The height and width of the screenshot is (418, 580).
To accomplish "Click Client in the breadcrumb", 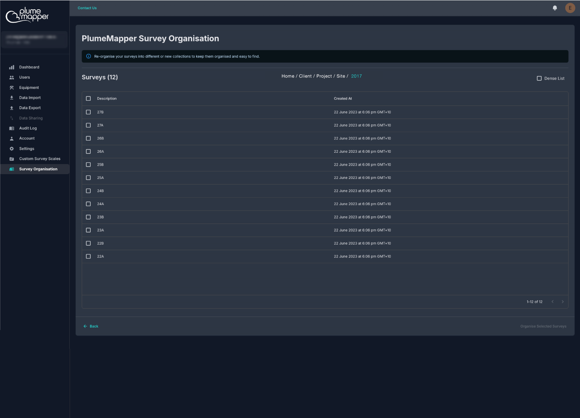I will coord(305,76).
